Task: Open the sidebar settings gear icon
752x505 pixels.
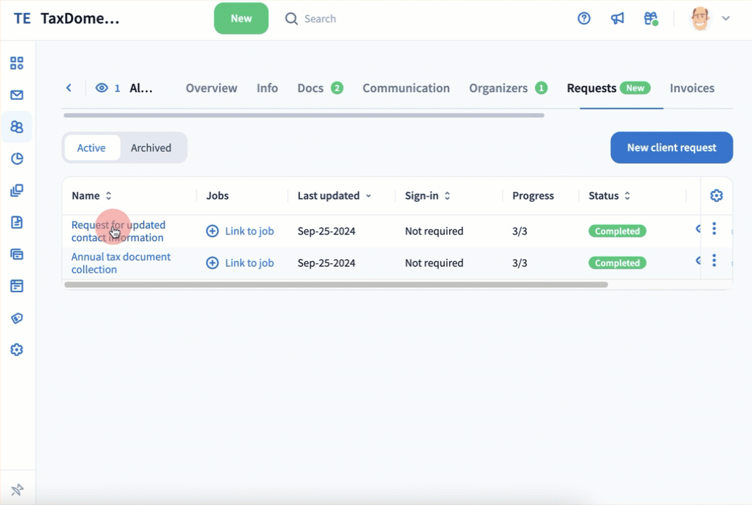Action: [x=17, y=349]
